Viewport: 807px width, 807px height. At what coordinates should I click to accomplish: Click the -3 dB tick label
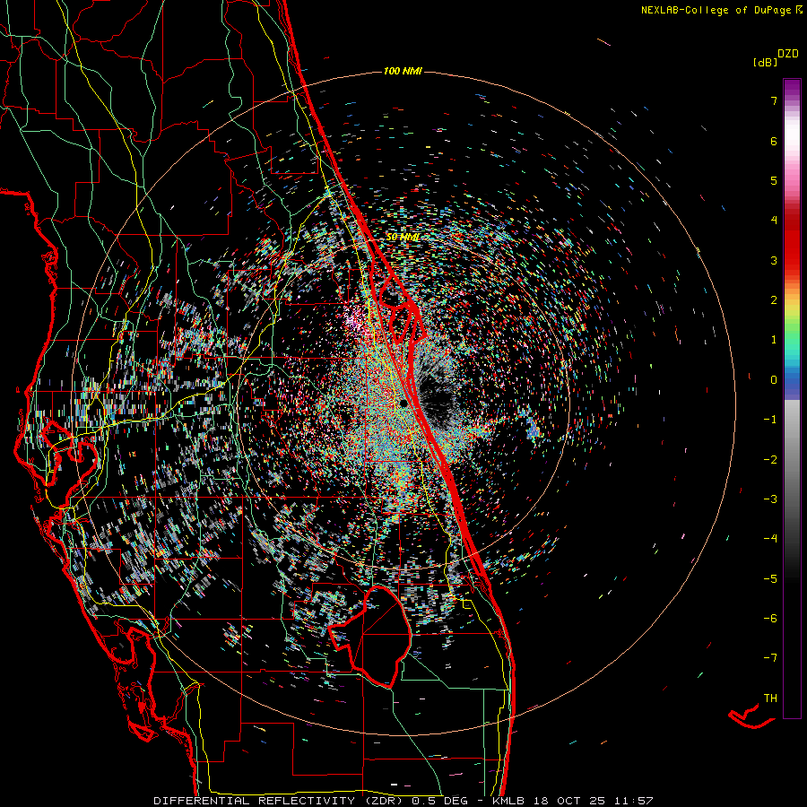[770, 499]
